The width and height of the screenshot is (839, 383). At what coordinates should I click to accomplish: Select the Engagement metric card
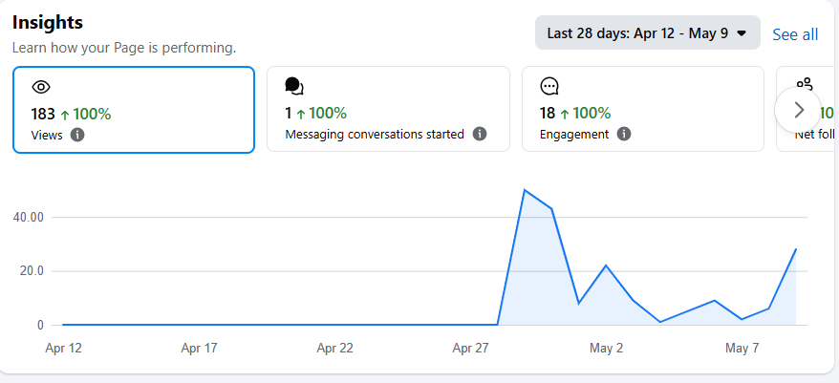643,109
